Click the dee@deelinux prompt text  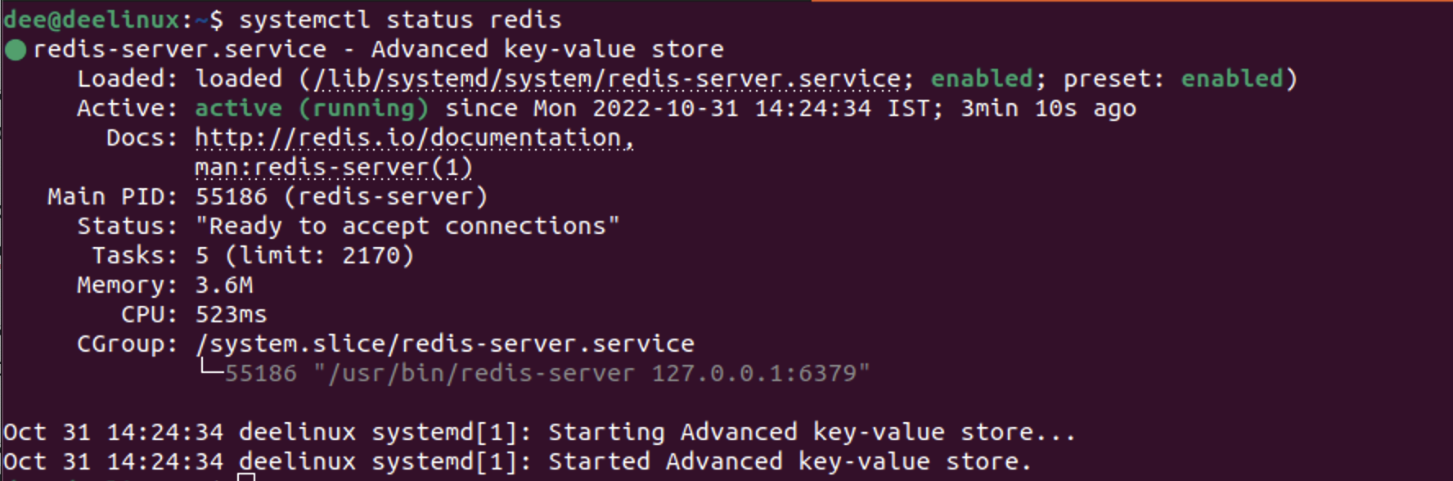pyautogui.click(x=92, y=20)
